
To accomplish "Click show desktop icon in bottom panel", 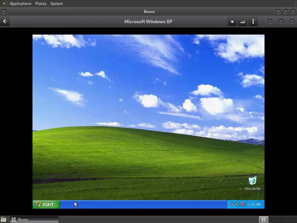I will pyautogui.click(x=3, y=220).
